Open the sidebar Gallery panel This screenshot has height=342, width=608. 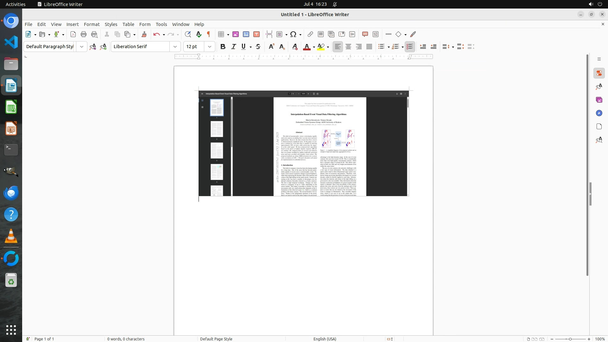coord(599,100)
